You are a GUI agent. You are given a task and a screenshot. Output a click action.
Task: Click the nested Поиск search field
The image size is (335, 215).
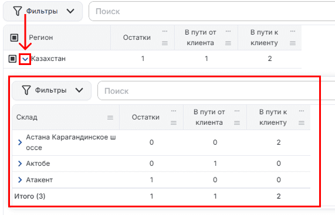coord(216,91)
